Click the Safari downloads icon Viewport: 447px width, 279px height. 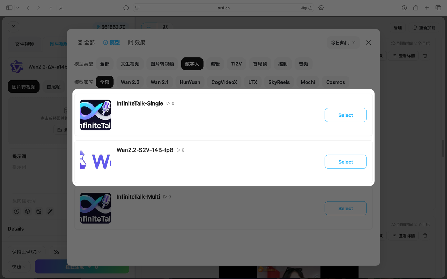pos(404,8)
